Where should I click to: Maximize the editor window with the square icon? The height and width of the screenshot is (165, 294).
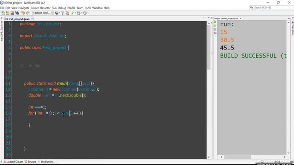pyautogui.click(x=211, y=18)
